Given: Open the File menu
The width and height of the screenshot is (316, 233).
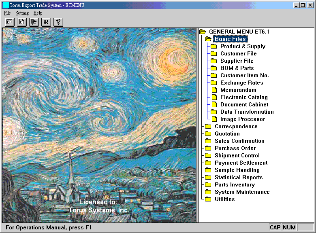Looking at the screenshot, I should click(x=7, y=13).
